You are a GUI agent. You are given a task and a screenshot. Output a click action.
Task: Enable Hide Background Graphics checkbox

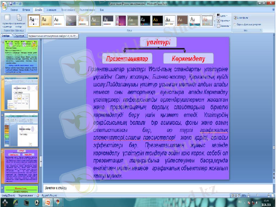click(234, 24)
